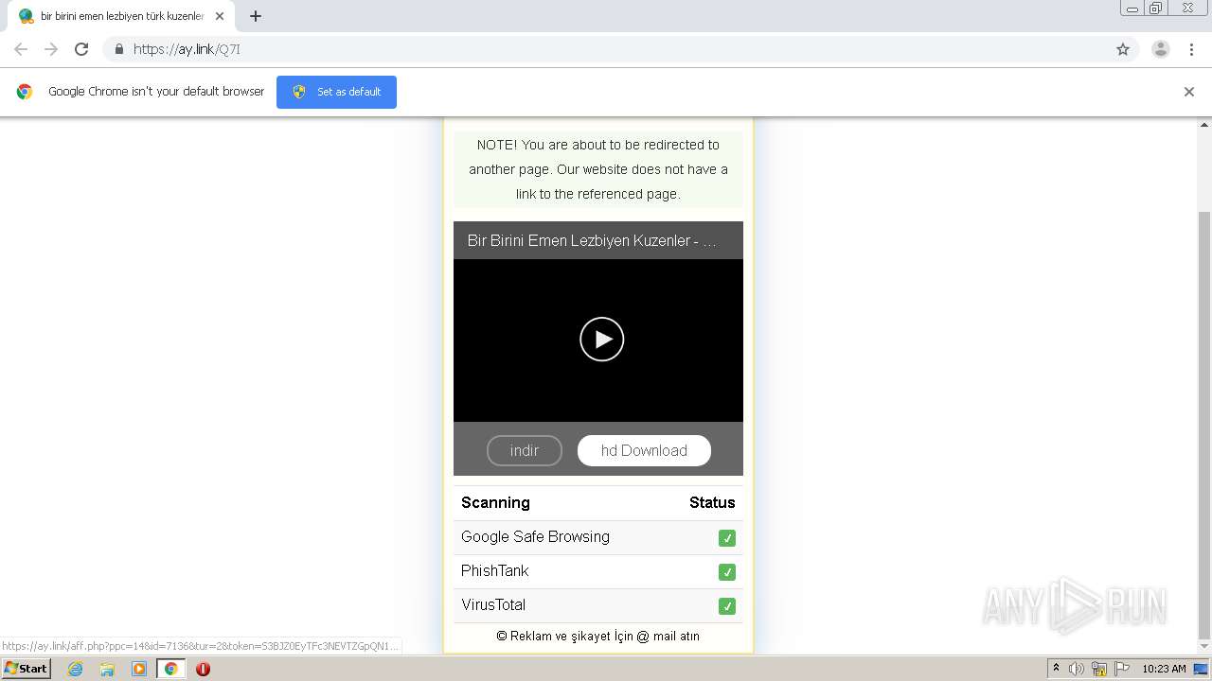This screenshot has width=1212, height=681.
Task: Click the Chrome taskbar icon
Action: point(171,669)
